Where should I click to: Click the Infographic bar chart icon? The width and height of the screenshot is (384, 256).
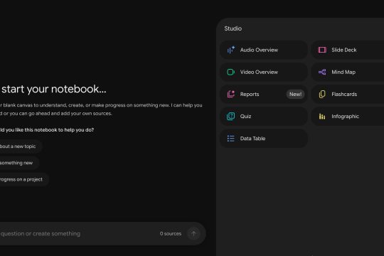[322, 117]
